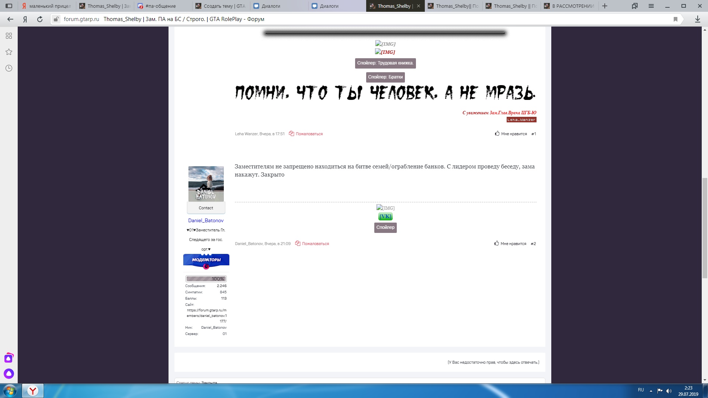The width and height of the screenshot is (708, 398).
Task: Open Daniel_Batonov's profile link
Action: (x=205, y=220)
